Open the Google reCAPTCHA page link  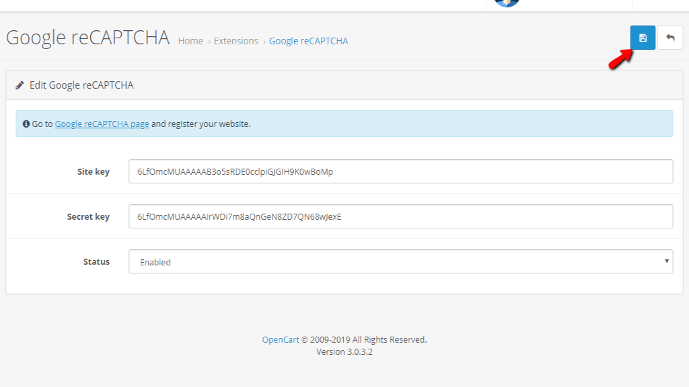pyautogui.click(x=102, y=124)
